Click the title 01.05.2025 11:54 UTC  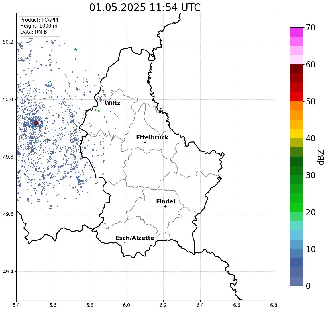pyautogui.click(x=145, y=7)
